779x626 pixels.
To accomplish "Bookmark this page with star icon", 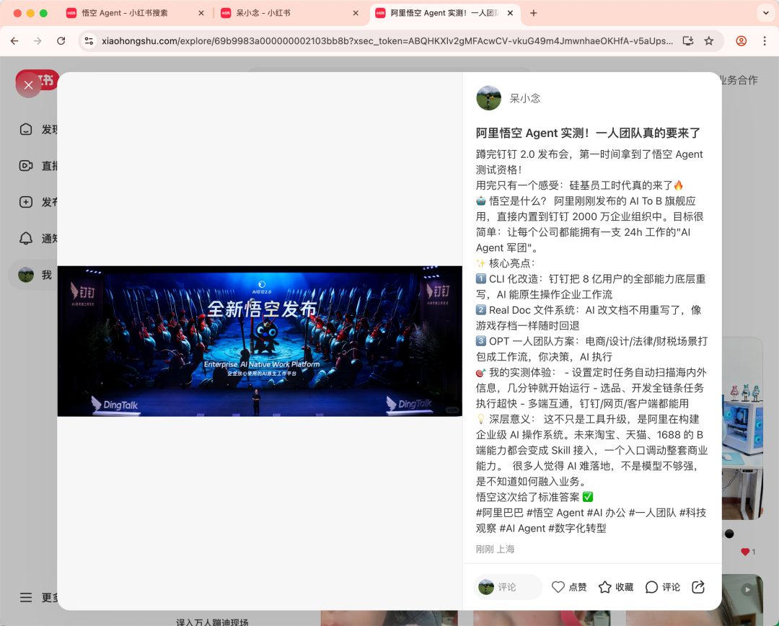I will pos(709,41).
